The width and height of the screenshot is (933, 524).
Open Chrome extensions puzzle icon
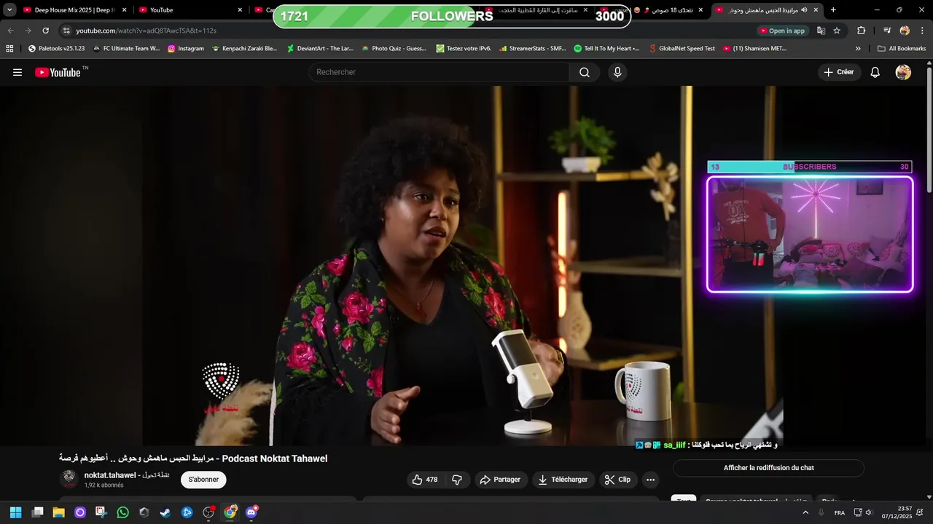tap(861, 31)
